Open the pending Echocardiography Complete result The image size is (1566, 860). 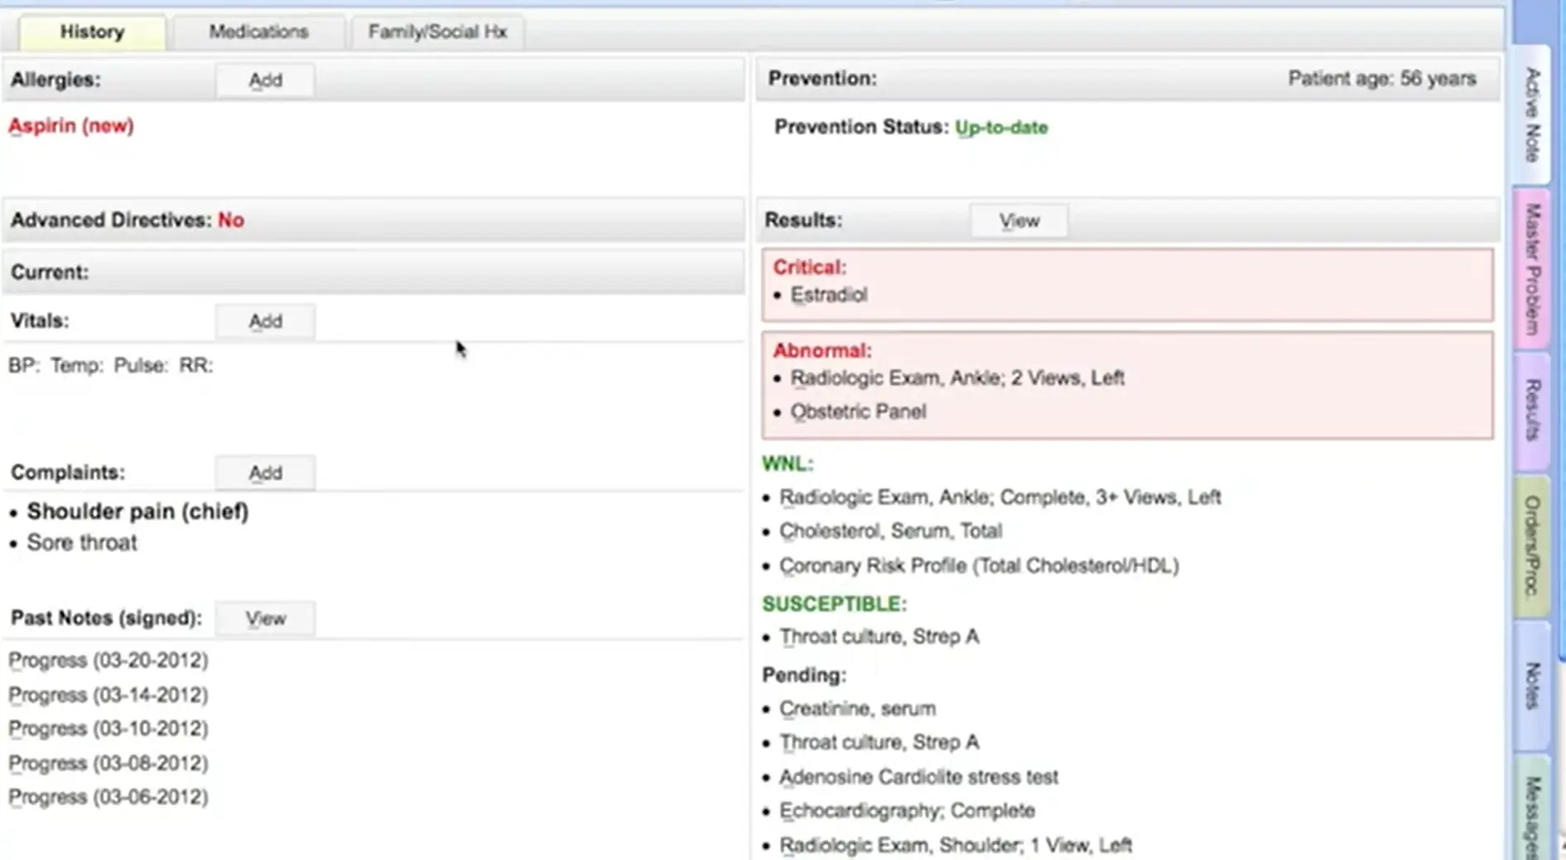coord(908,810)
